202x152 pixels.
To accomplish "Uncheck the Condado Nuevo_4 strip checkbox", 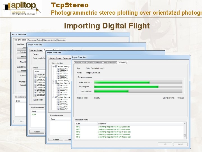I will [56, 97].
